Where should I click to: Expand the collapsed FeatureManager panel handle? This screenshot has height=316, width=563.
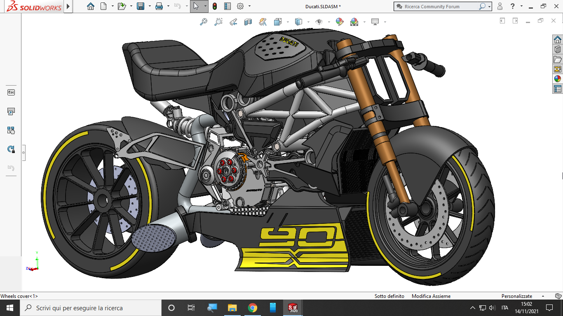coord(23,153)
